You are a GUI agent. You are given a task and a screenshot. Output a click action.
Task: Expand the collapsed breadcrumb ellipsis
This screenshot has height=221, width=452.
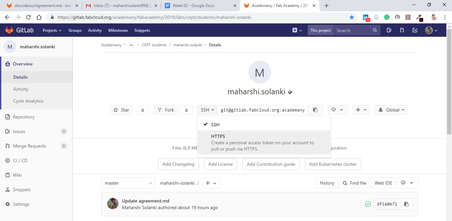pyautogui.click(x=131, y=45)
